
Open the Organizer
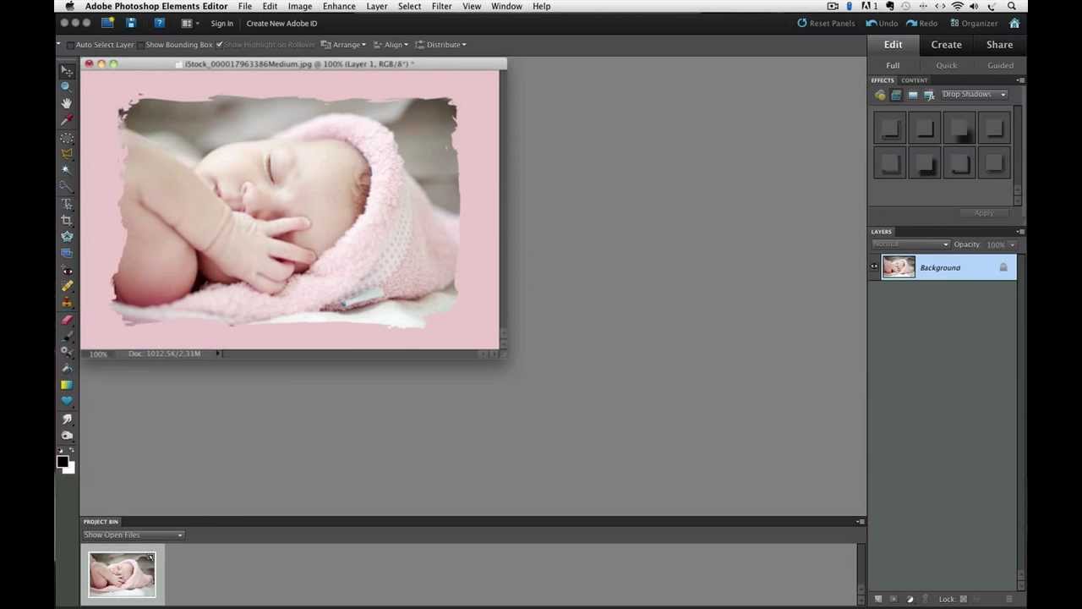click(974, 24)
